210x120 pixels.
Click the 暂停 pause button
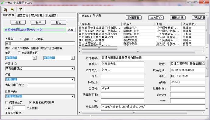click(38, 23)
